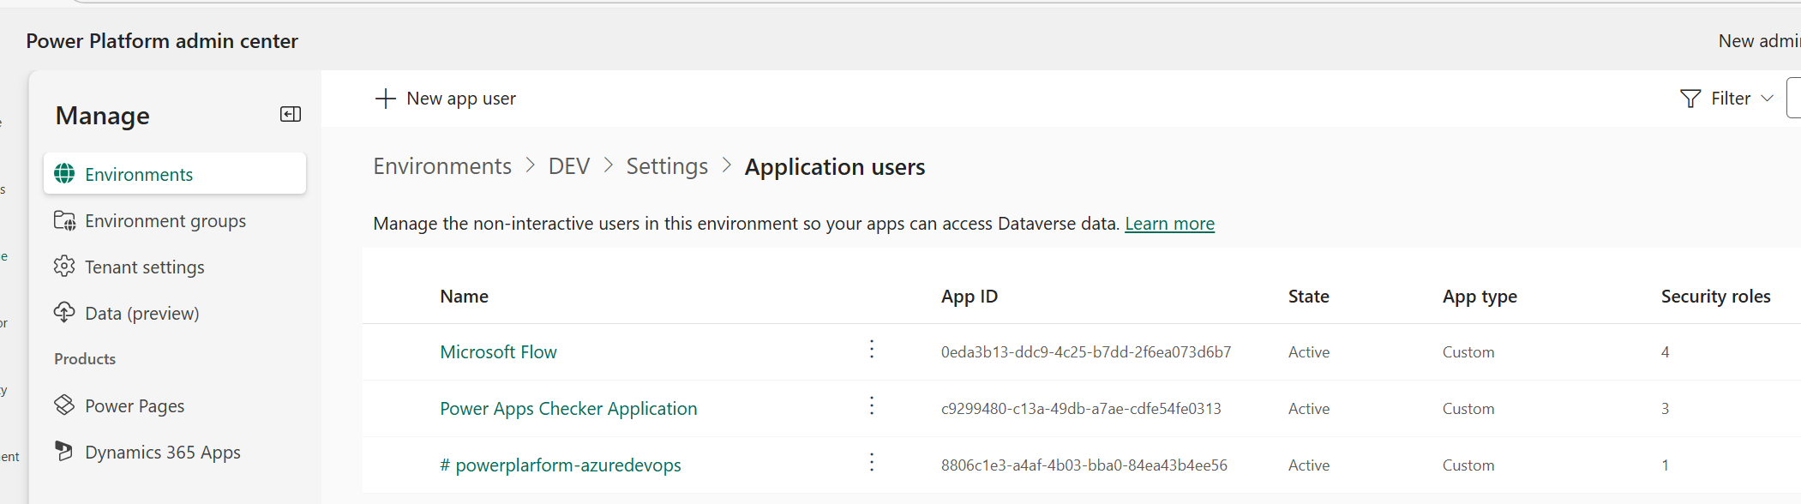This screenshot has height=504, width=1801.
Task: Click the Tenant settings gear icon
Action: [x=64, y=267]
